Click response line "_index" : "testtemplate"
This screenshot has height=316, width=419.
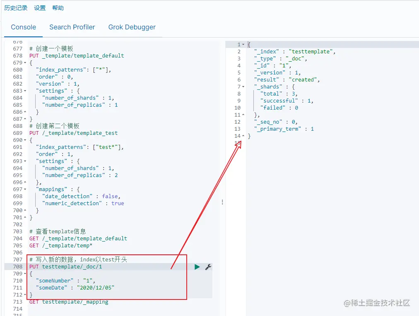click(x=295, y=52)
